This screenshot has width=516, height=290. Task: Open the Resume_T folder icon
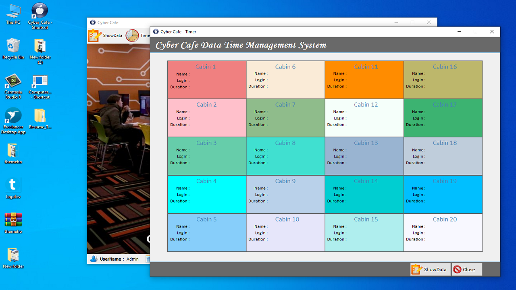40,119
